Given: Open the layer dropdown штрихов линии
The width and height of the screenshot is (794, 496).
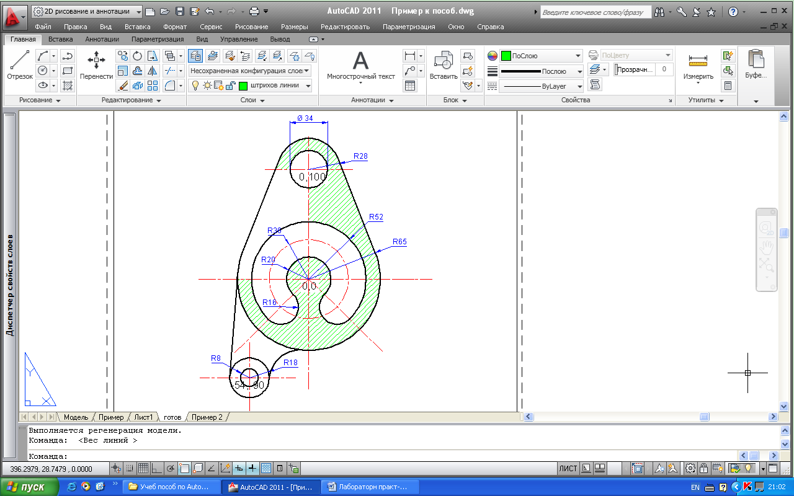Looking at the screenshot, I should click(x=249, y=86).
